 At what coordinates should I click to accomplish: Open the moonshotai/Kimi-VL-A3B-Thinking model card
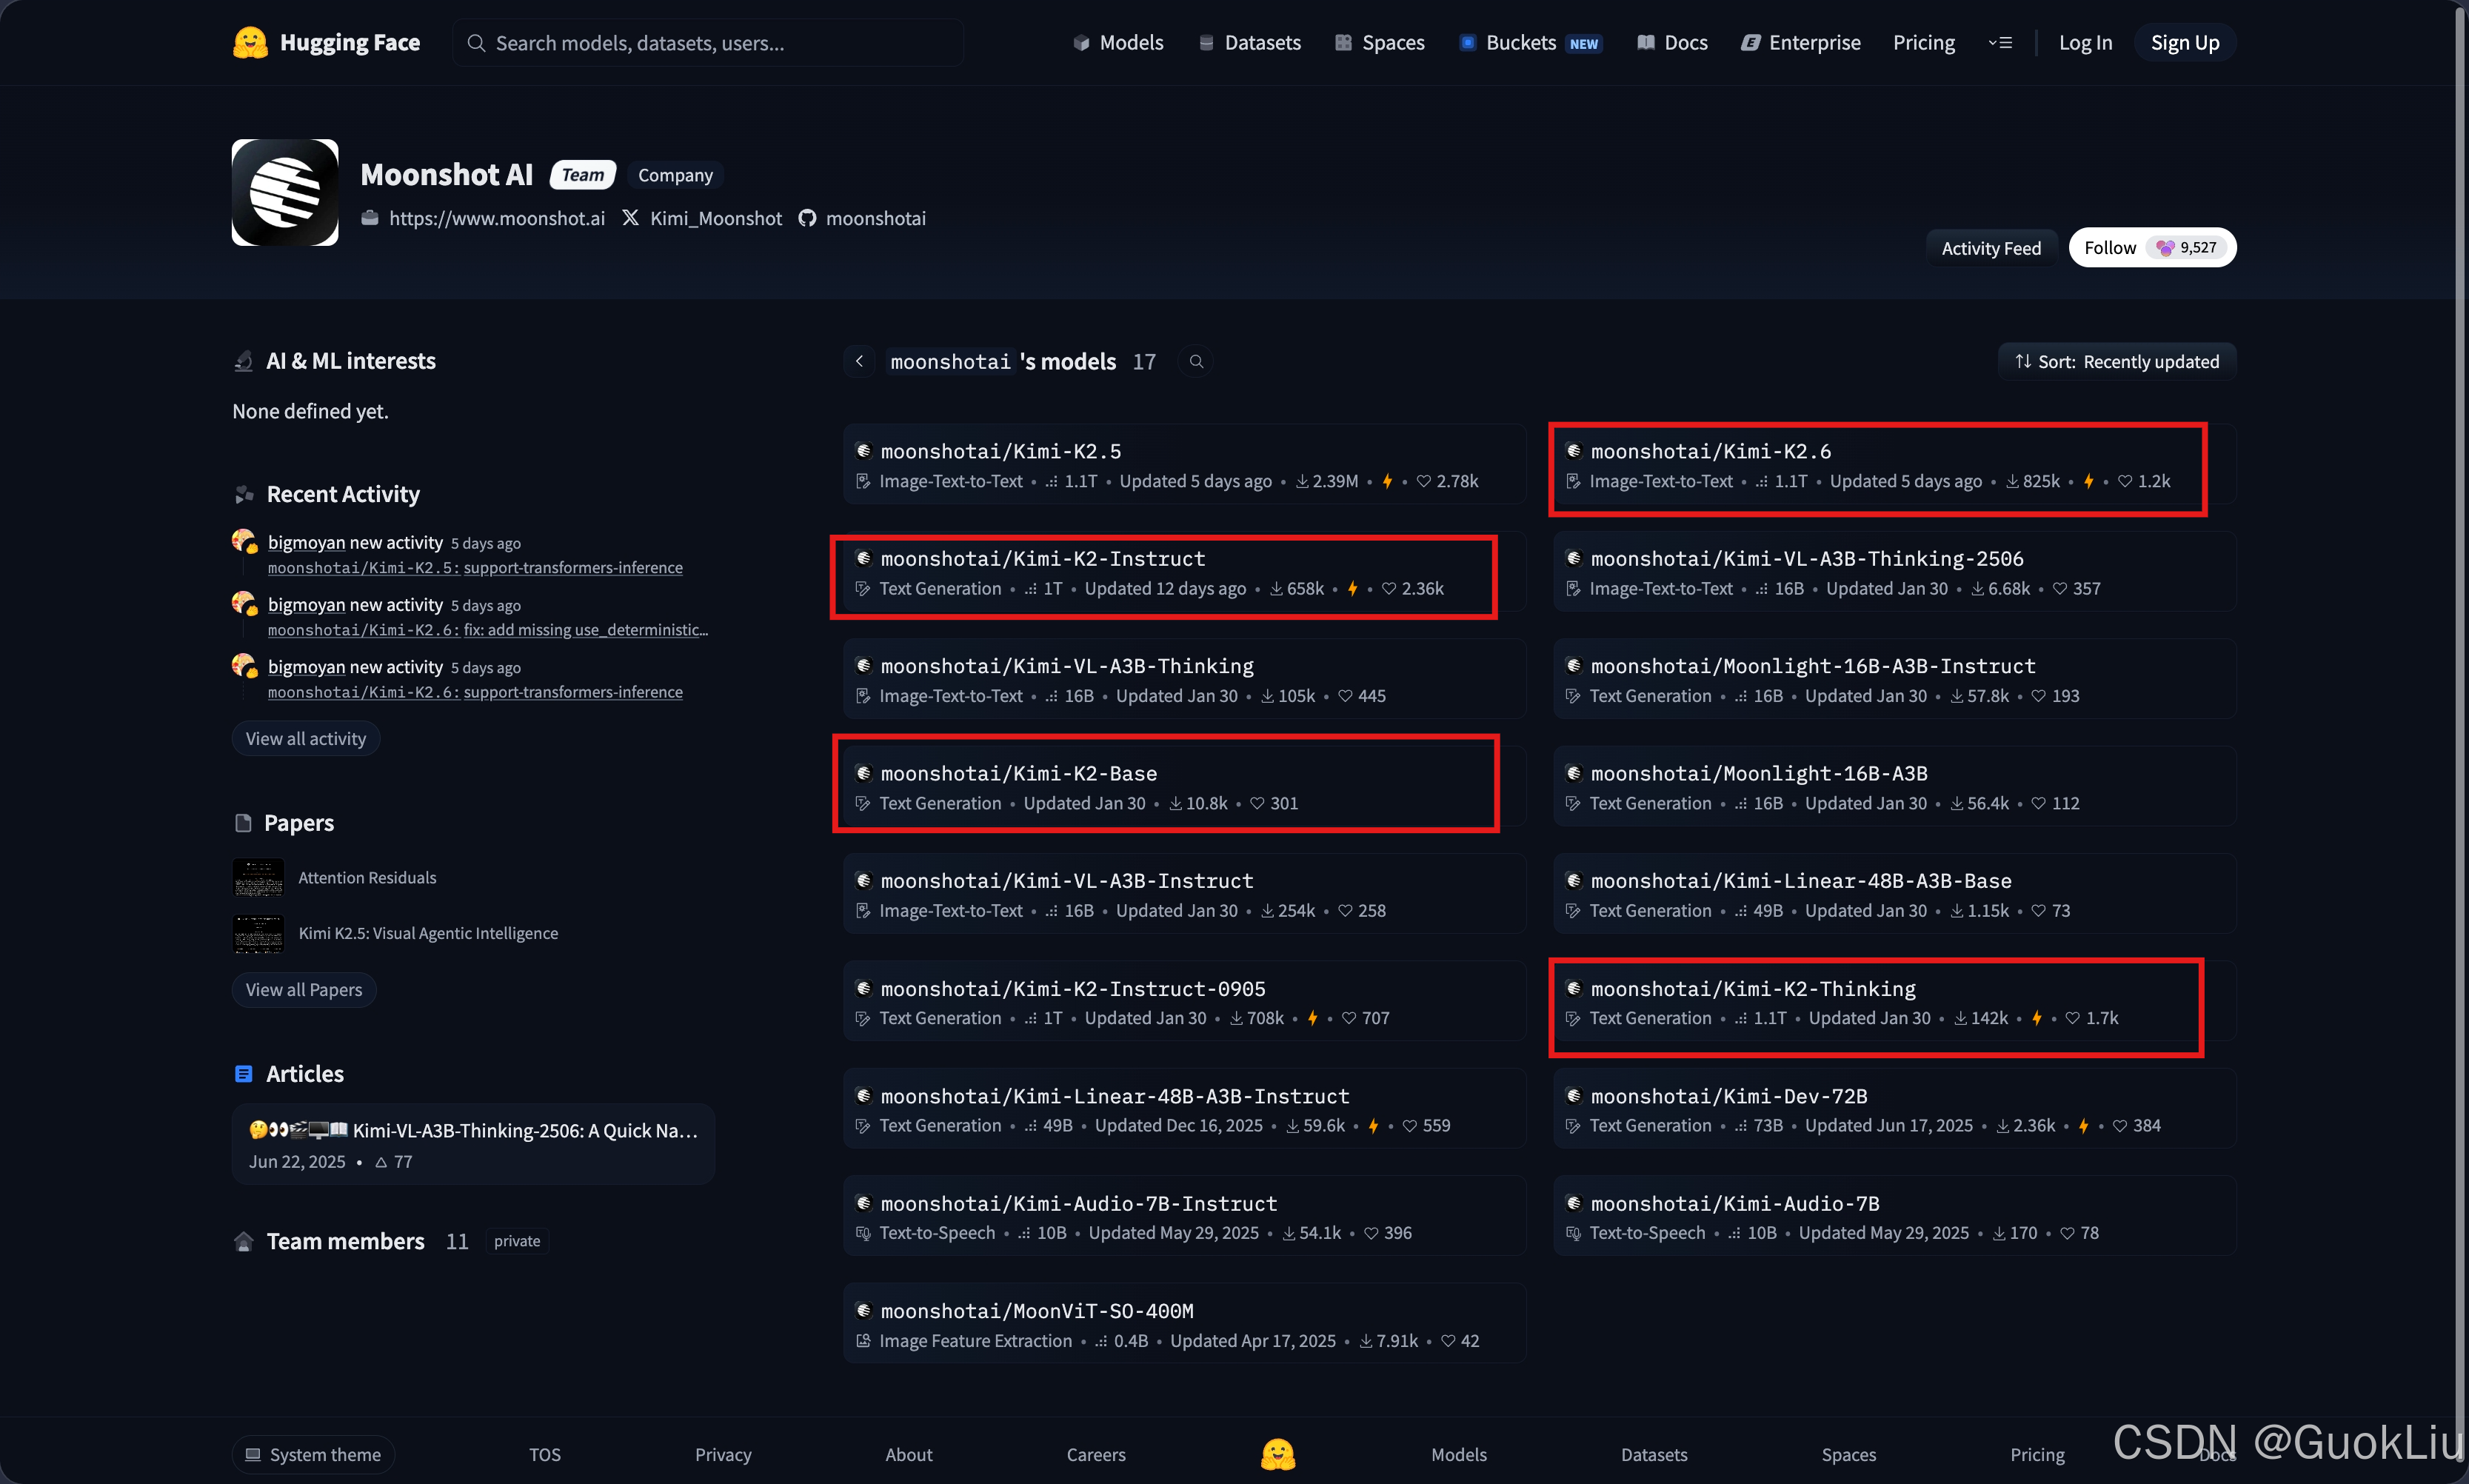tap(1184, 679)
